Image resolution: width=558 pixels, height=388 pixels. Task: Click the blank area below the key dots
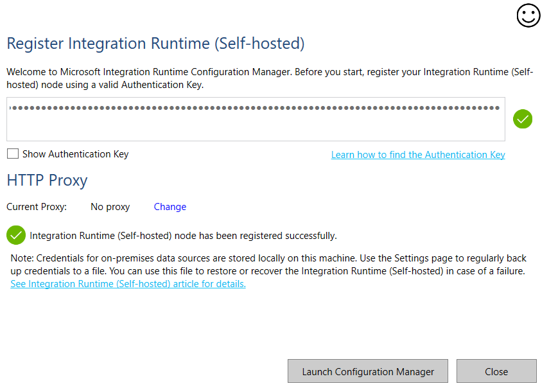point(256,127)
